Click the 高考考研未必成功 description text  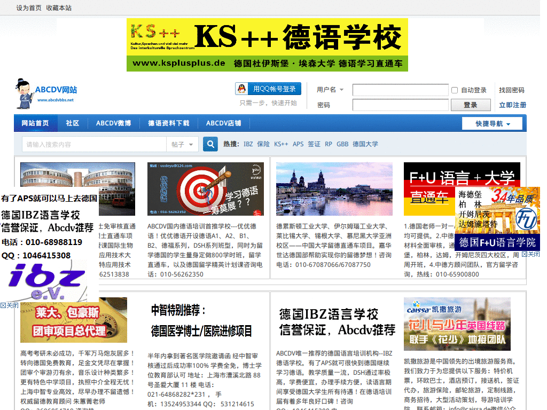tap(77, 380)
